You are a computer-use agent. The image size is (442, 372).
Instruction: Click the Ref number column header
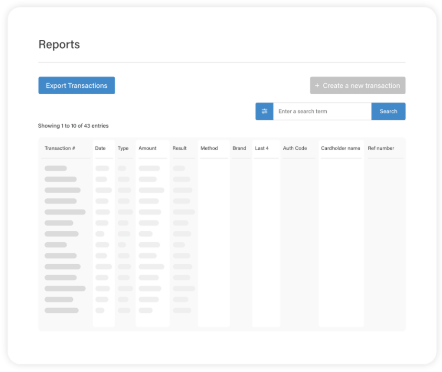(x=381, y=149)
